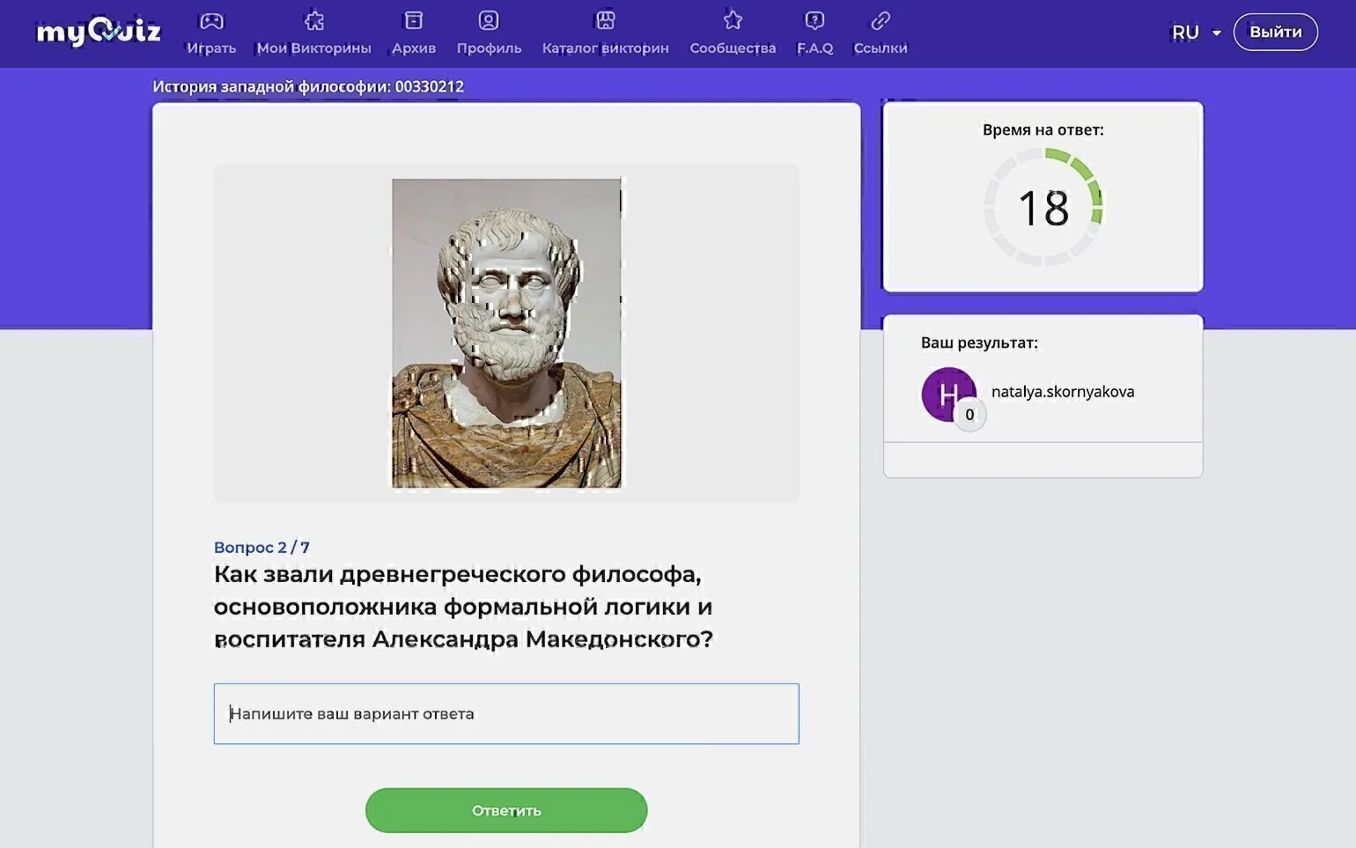This screenshot has height=848, width=1356.
Task: Click the chain link icon above Ссылки
Action: tap(880, 20)
